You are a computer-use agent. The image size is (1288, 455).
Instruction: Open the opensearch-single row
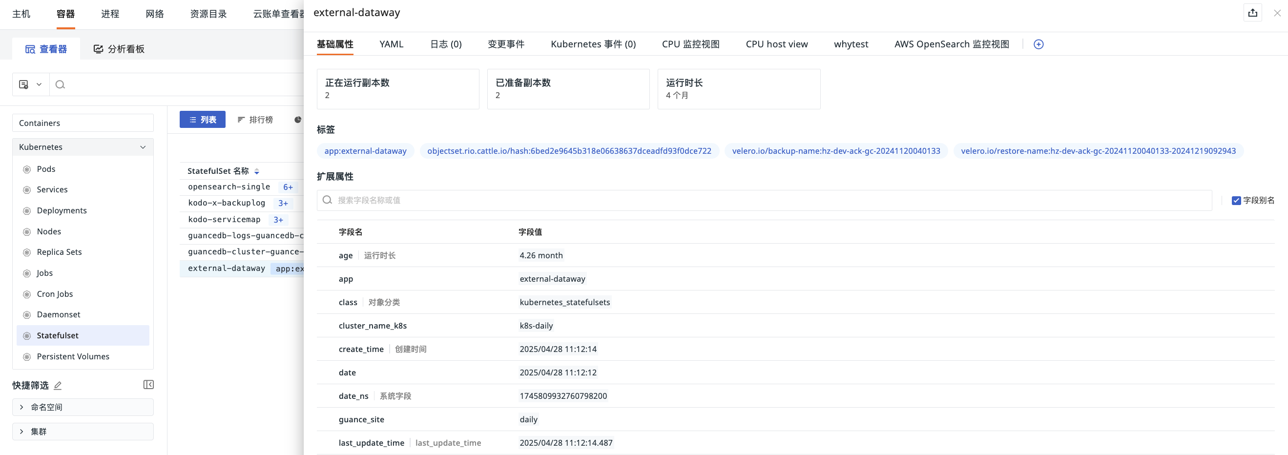229,187
